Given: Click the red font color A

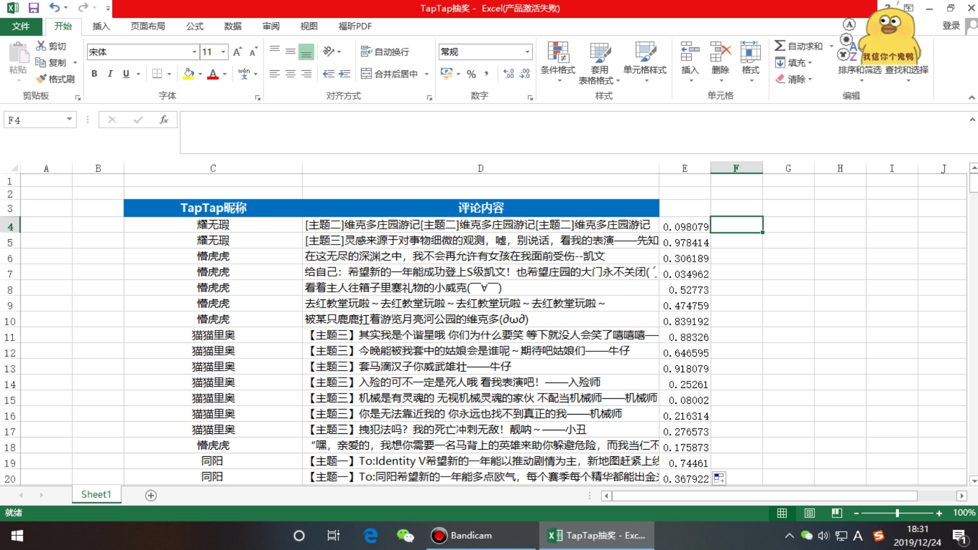Looking at the screenshot, I should coord(213,74).
